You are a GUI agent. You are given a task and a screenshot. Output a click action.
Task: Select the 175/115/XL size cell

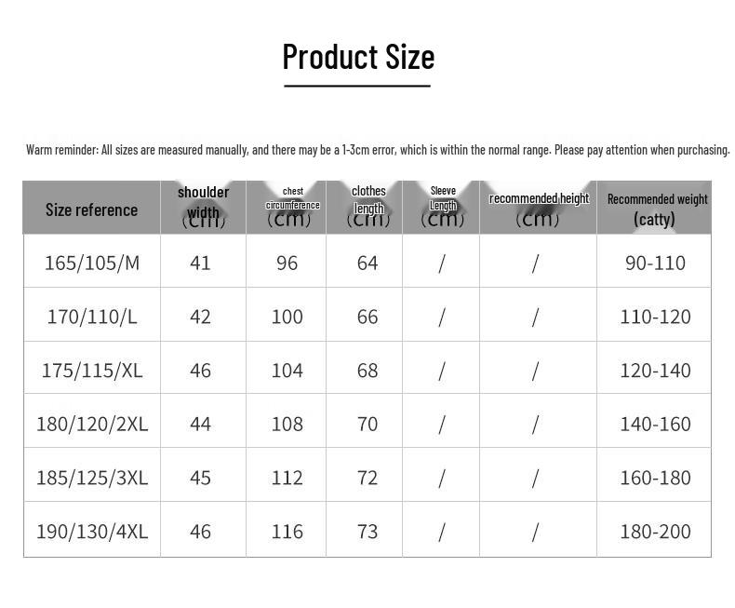[x=92, y=371]
